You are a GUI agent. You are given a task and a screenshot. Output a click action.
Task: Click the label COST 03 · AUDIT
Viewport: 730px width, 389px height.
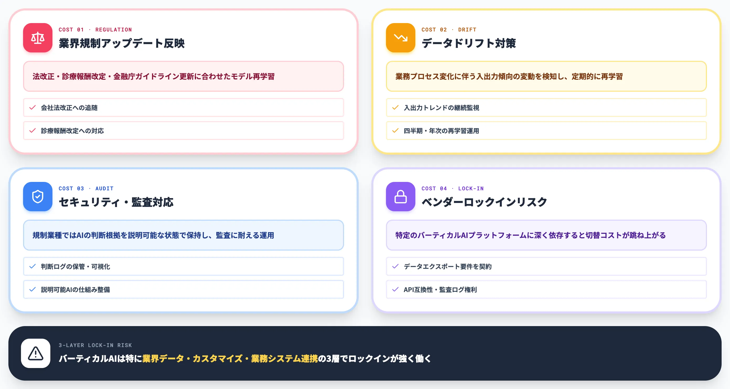tap(86, 188)
